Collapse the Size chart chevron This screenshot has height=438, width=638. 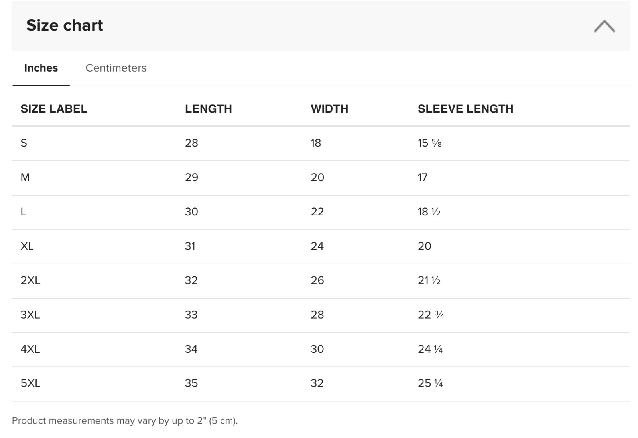point(604,26)
